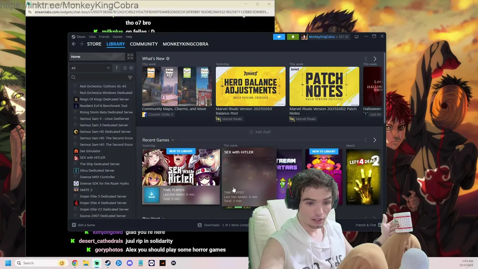Open the green notifications bell
Screen dimensions: 478x269
tap(293, 37)
